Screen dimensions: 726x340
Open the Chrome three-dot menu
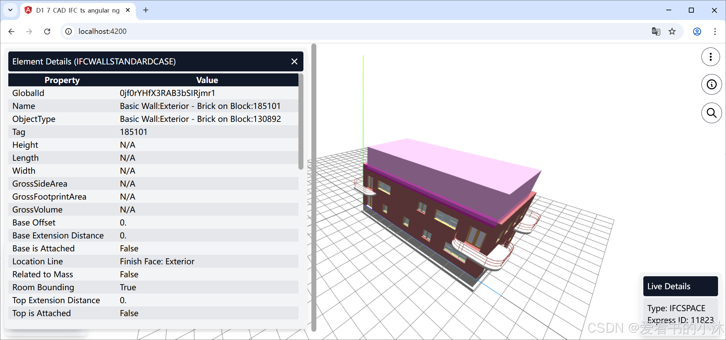pyautogui.click(x=715, y=31)
